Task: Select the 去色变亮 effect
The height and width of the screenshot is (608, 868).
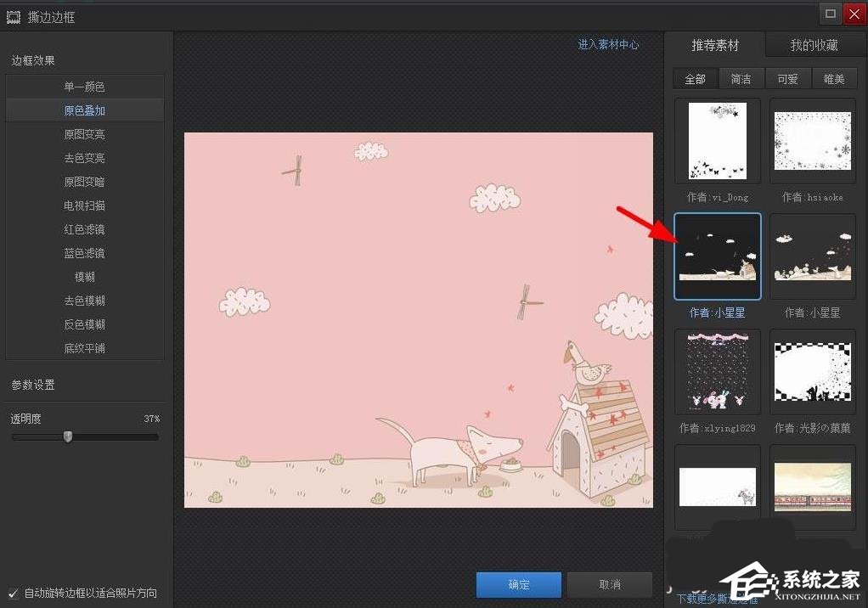Action: (x=84, y=157)
